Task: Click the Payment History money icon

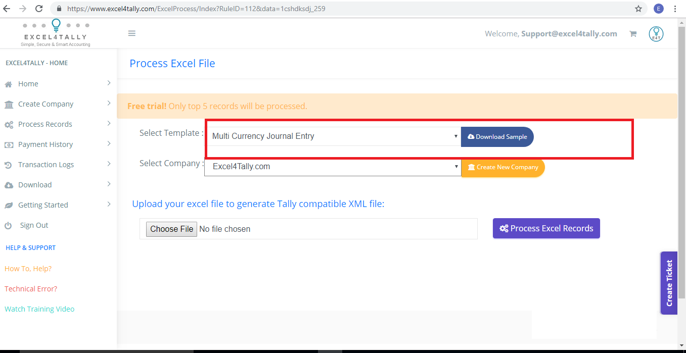Action: click(x=9, y=145)
